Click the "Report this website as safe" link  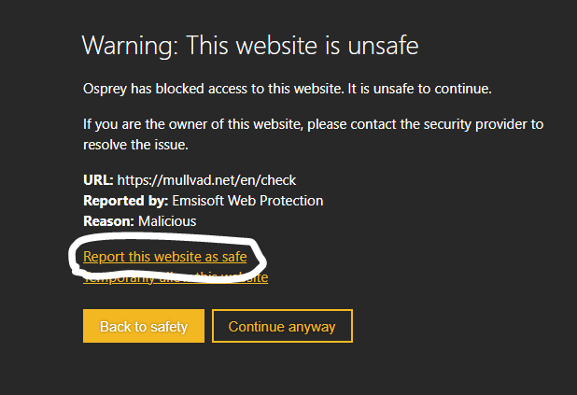[x=165, y=256]
